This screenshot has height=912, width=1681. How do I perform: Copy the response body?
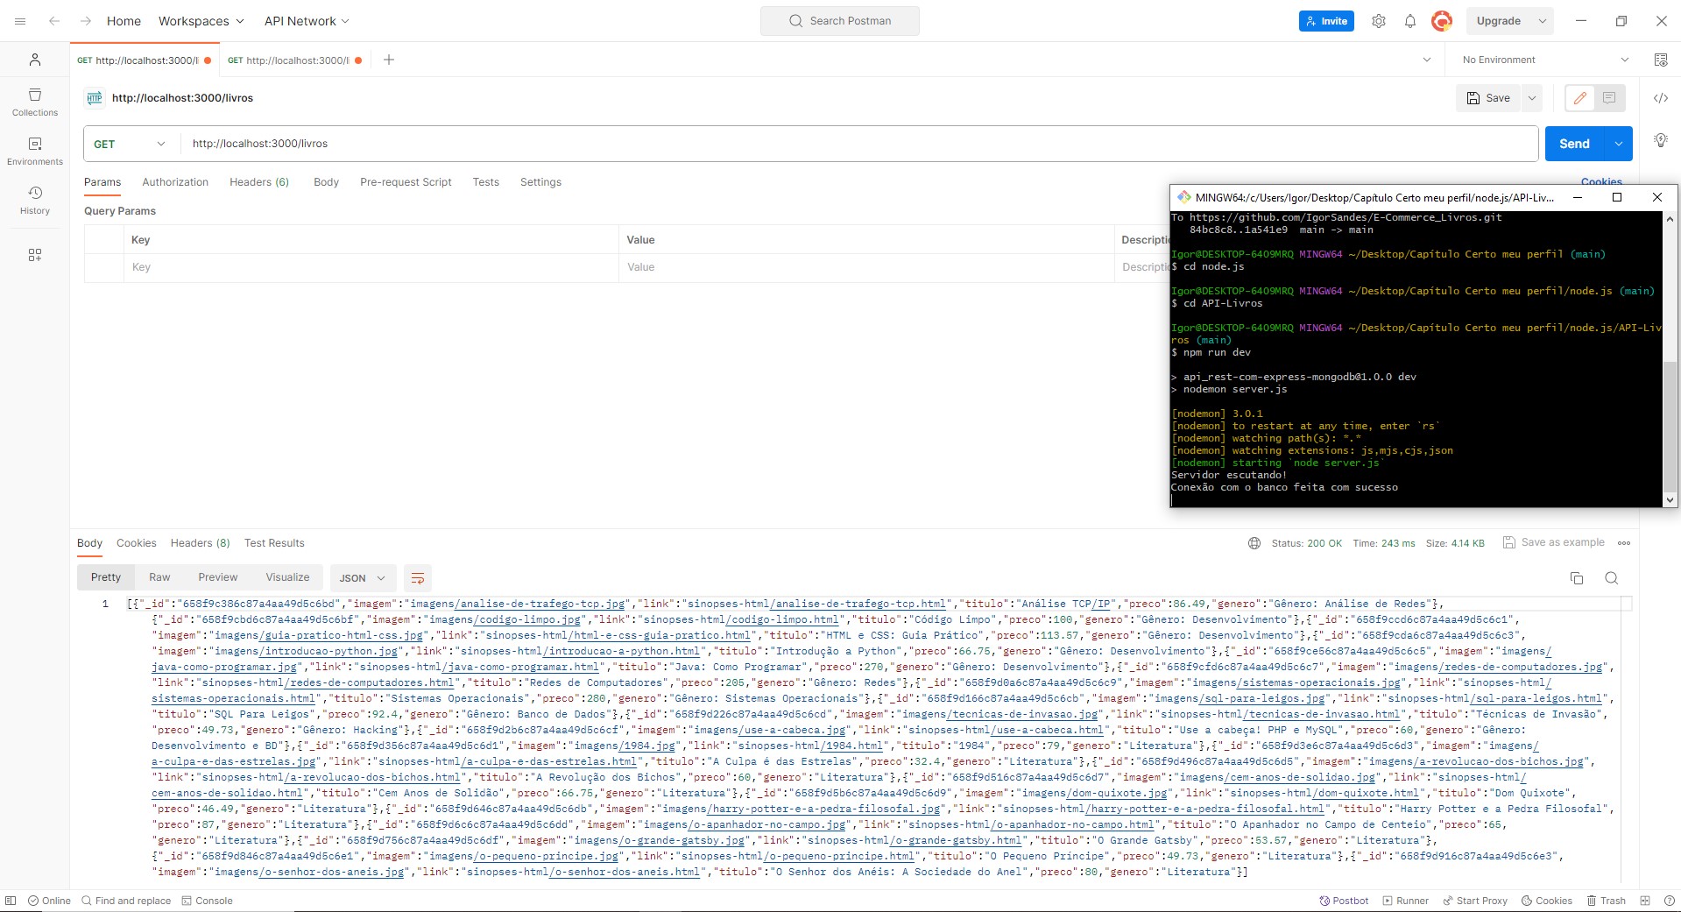pyautogui.click(x=1577, y=578)
